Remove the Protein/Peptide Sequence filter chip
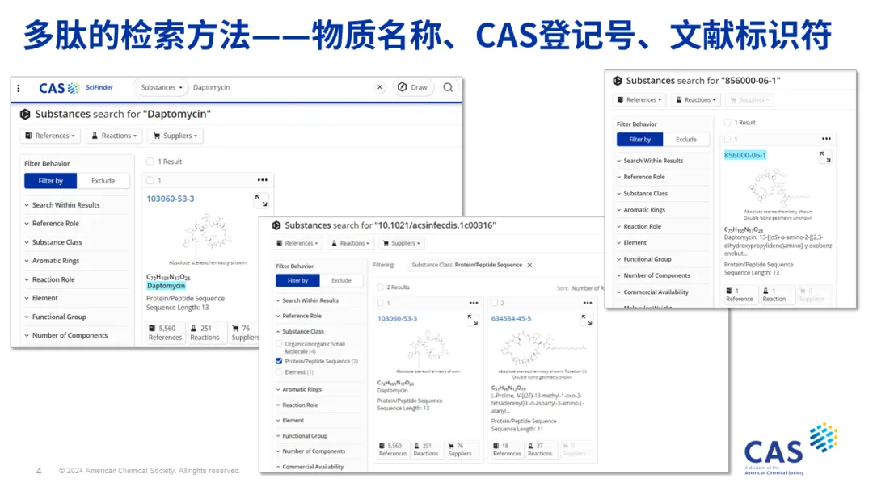 [x=529, y=265]
